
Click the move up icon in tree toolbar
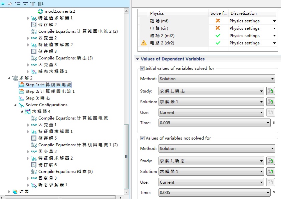(x=33, y=4)
